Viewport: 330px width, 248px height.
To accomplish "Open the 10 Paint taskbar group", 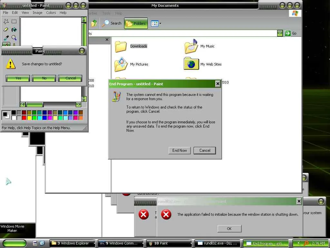I will click(169, 243).
